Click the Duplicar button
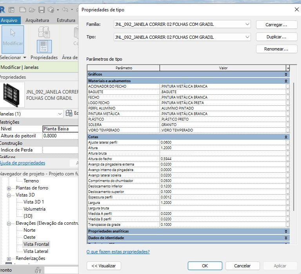The width and height of the screenshot is (301, 274). 276,37
